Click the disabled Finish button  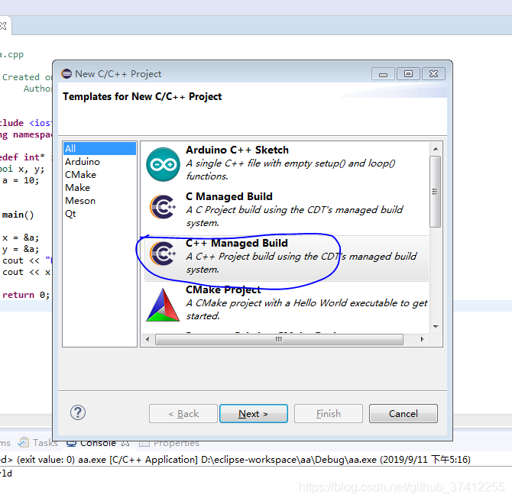point(329,413)
